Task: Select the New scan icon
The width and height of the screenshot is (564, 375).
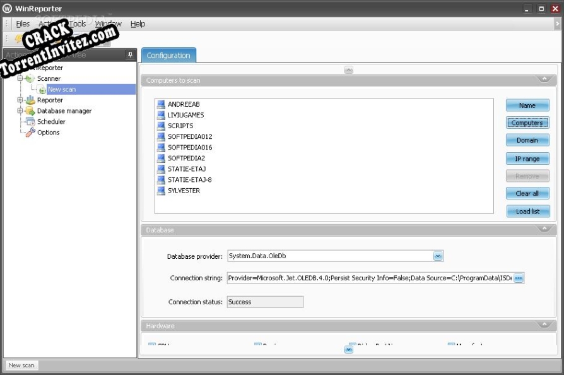Action: (42, 90)
